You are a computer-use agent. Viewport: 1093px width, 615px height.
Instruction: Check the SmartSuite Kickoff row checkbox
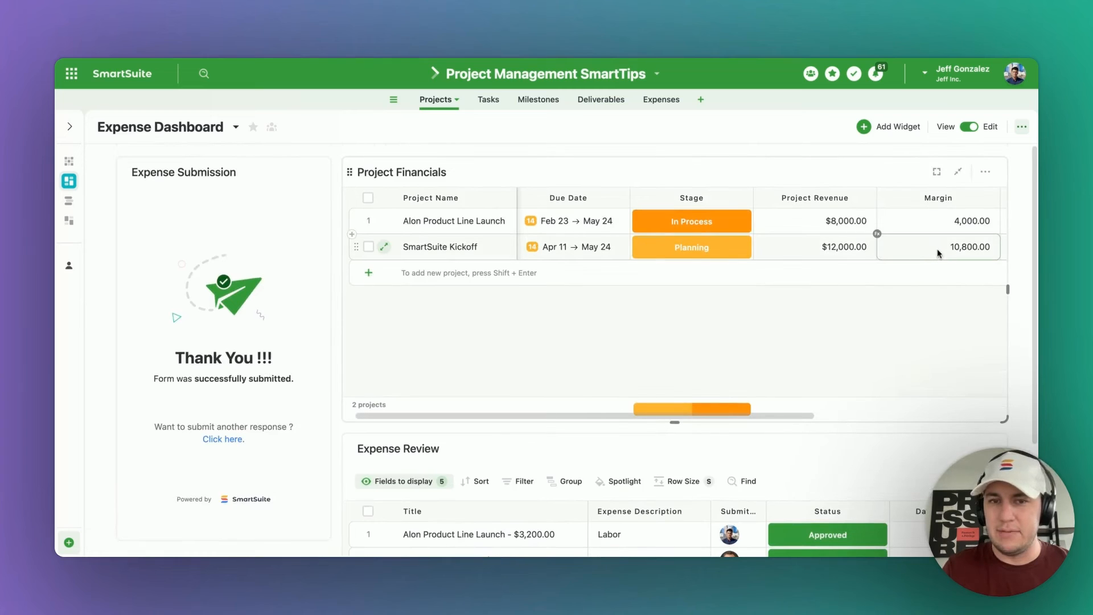pos(368,247)
